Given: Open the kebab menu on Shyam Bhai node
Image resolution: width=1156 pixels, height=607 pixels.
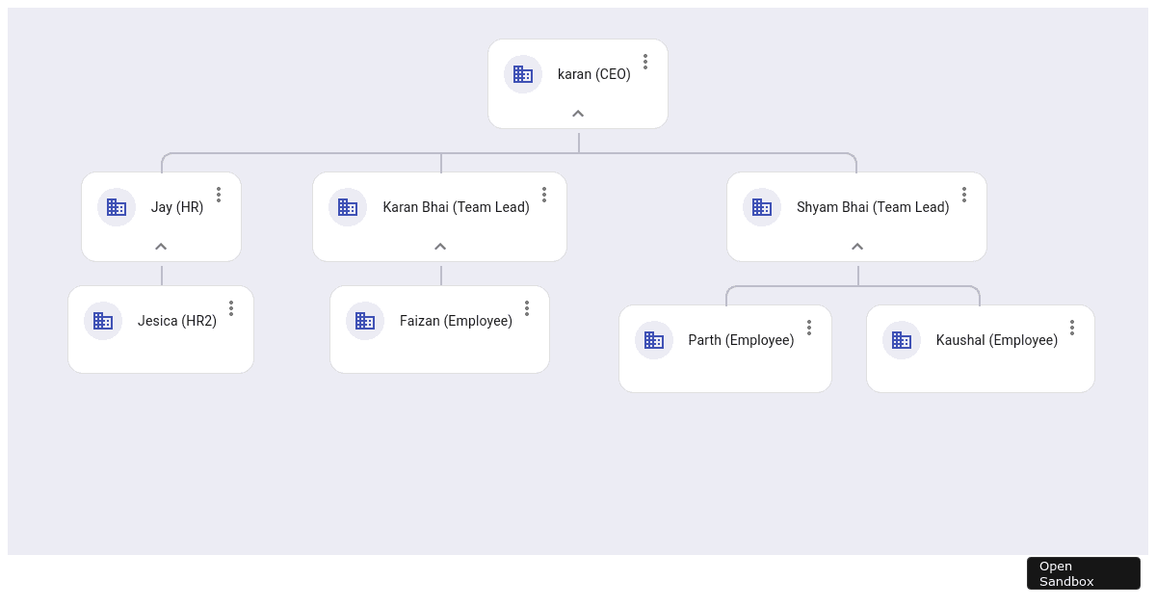Looking at the screenshot, I should 964,195.
